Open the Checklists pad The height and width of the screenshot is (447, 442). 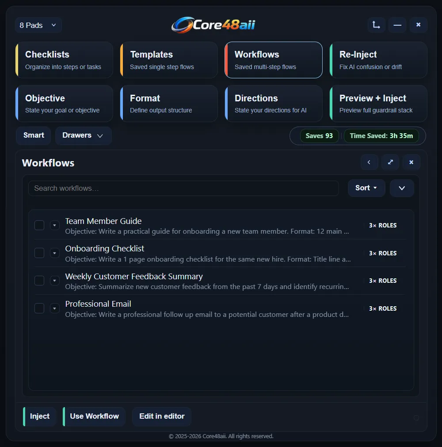click(65, 60)
